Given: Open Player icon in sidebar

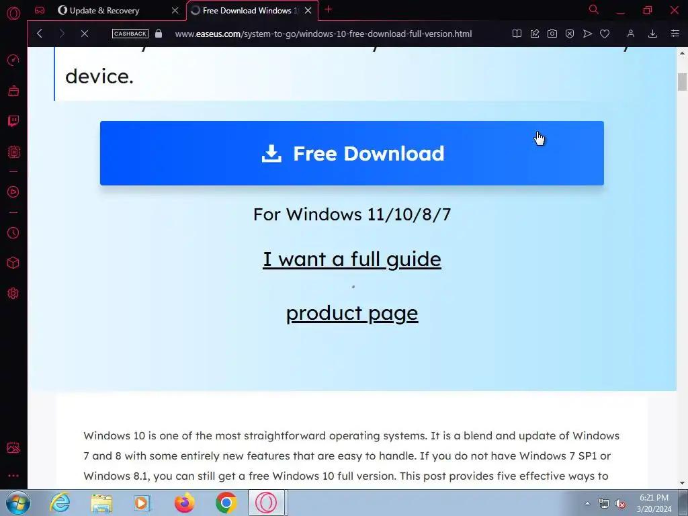Looking at the screenshot, I should point(13,191).
